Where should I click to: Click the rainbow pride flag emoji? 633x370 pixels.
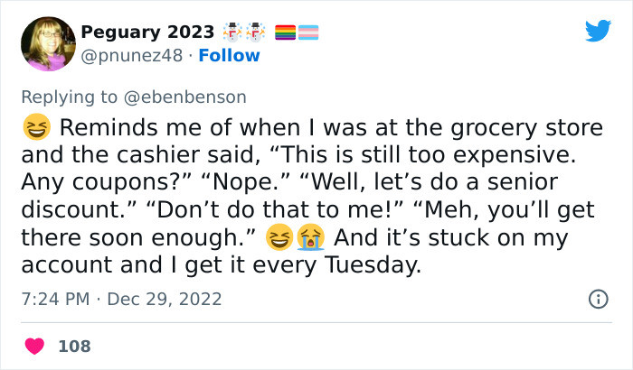284,33
